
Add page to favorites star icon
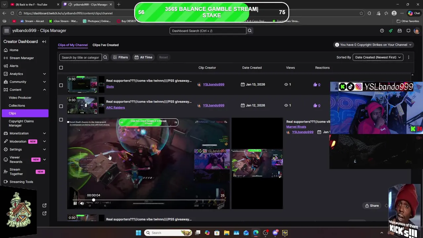[x=361, y=13]
